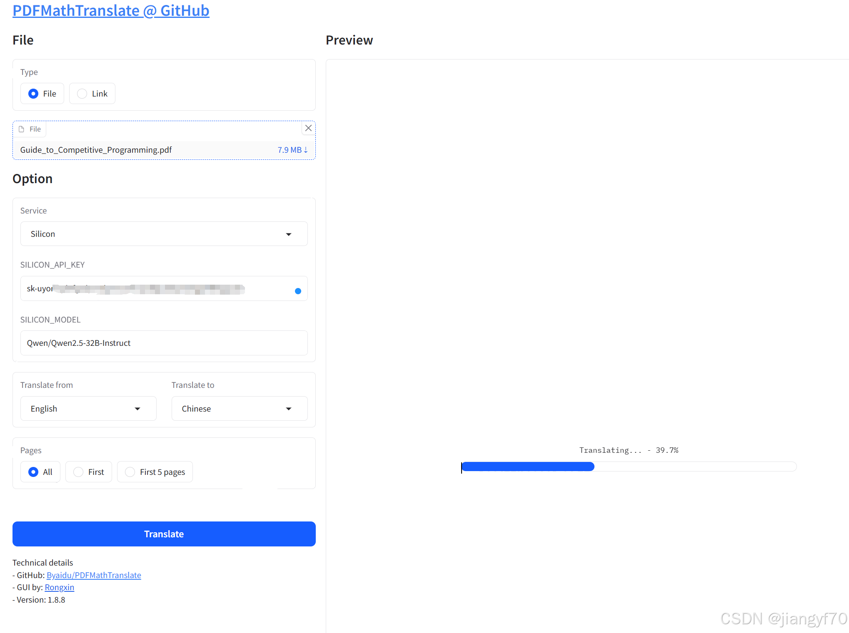Click the File label icon above upload
Screen dimensions: 849x633
click(22, 129)
